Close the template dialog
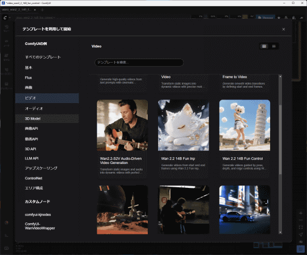The height and width of the screenshot is (255, 307). click(284, 29)
